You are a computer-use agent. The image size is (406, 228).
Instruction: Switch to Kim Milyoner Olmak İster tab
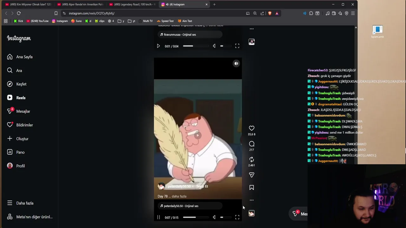pyautogui.click(x=28, y=4)
